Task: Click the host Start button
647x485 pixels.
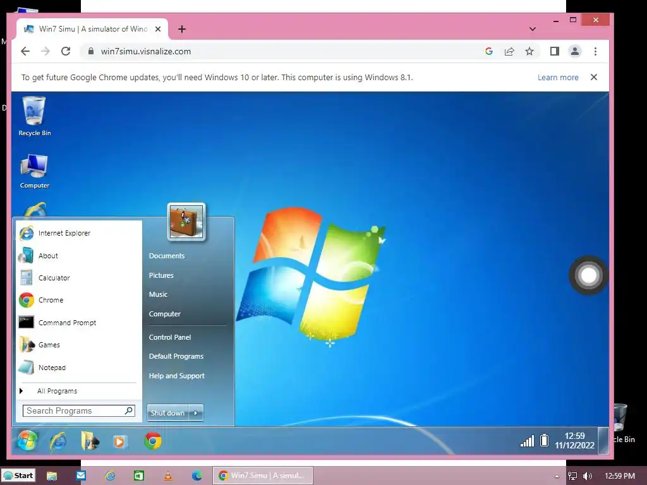Action: [18, 476]
